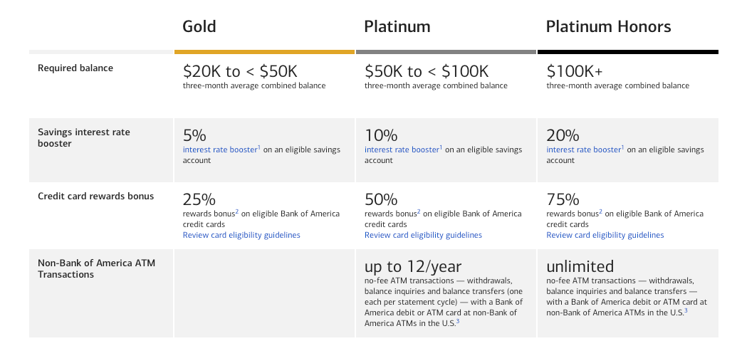Select the Platinum Honors tier heading
The width and height of the screenshot is (737, 341).
[x=608, y=27]
